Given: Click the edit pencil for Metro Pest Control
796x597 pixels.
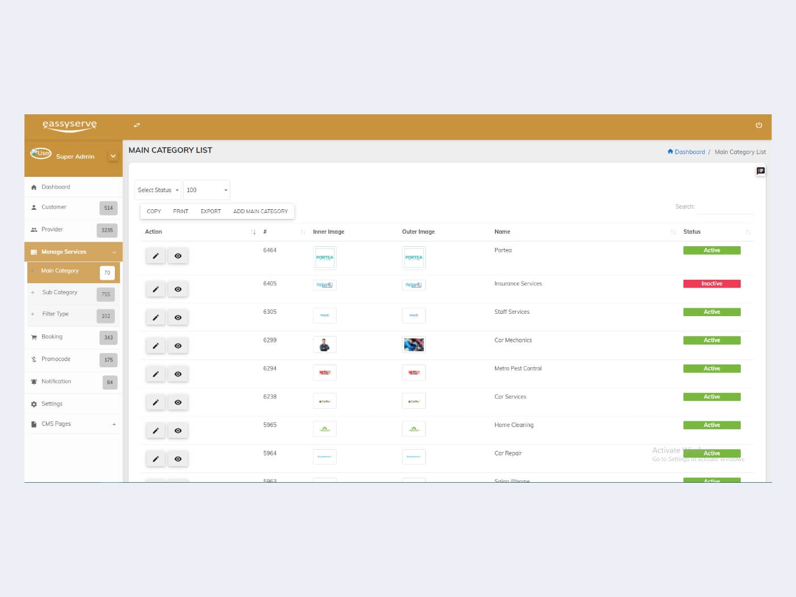Looking at the screenshot, I should 155,374.
